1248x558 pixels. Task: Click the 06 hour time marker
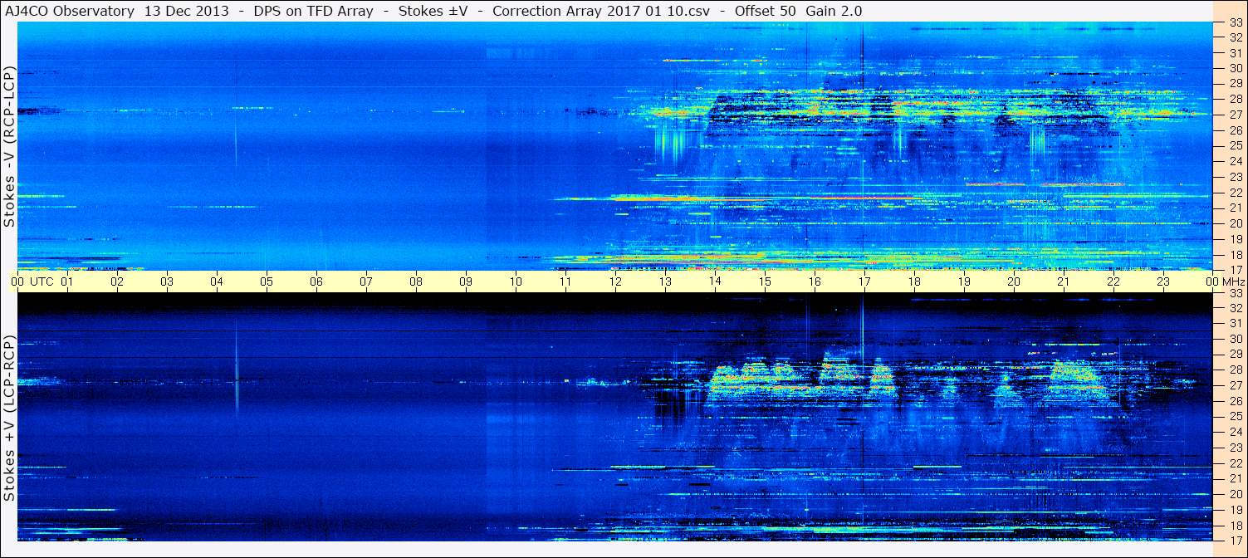(316, 281)
